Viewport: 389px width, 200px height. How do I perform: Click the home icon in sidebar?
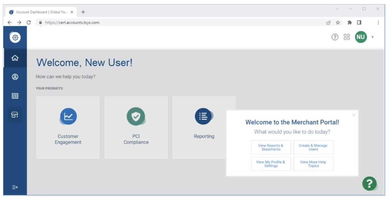tap(15, 58)
